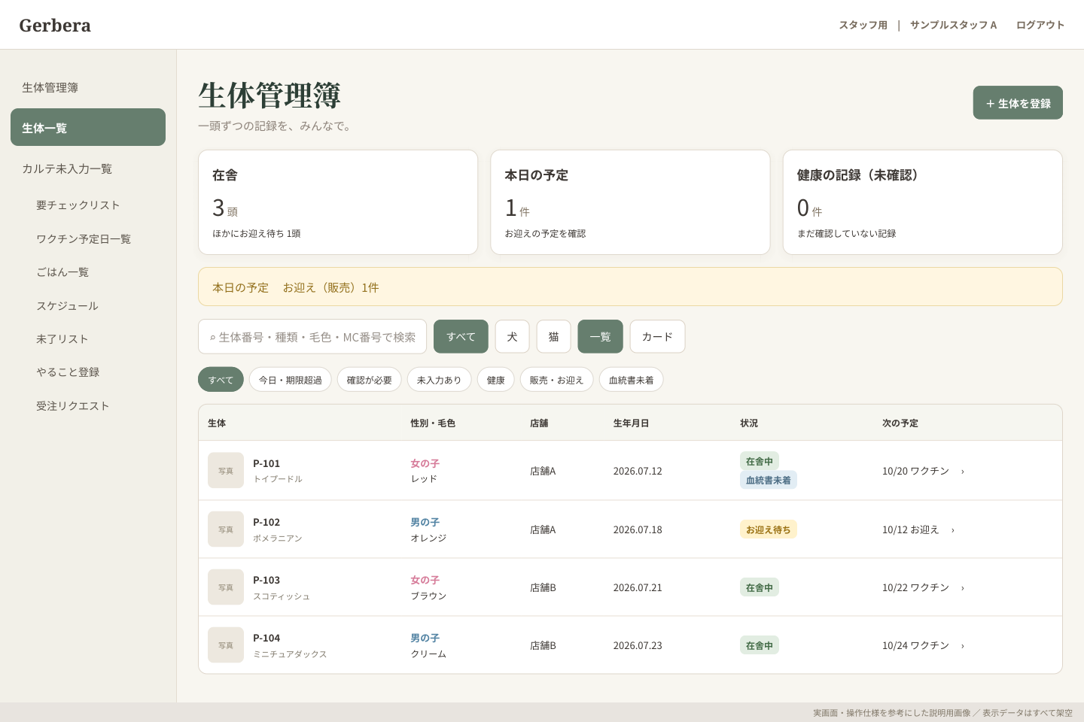Select the 今日・期限超過 filter chip
The image size is (1084, 722).
point(291,380)
